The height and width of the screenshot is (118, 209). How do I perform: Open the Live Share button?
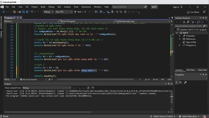[193, 12]
